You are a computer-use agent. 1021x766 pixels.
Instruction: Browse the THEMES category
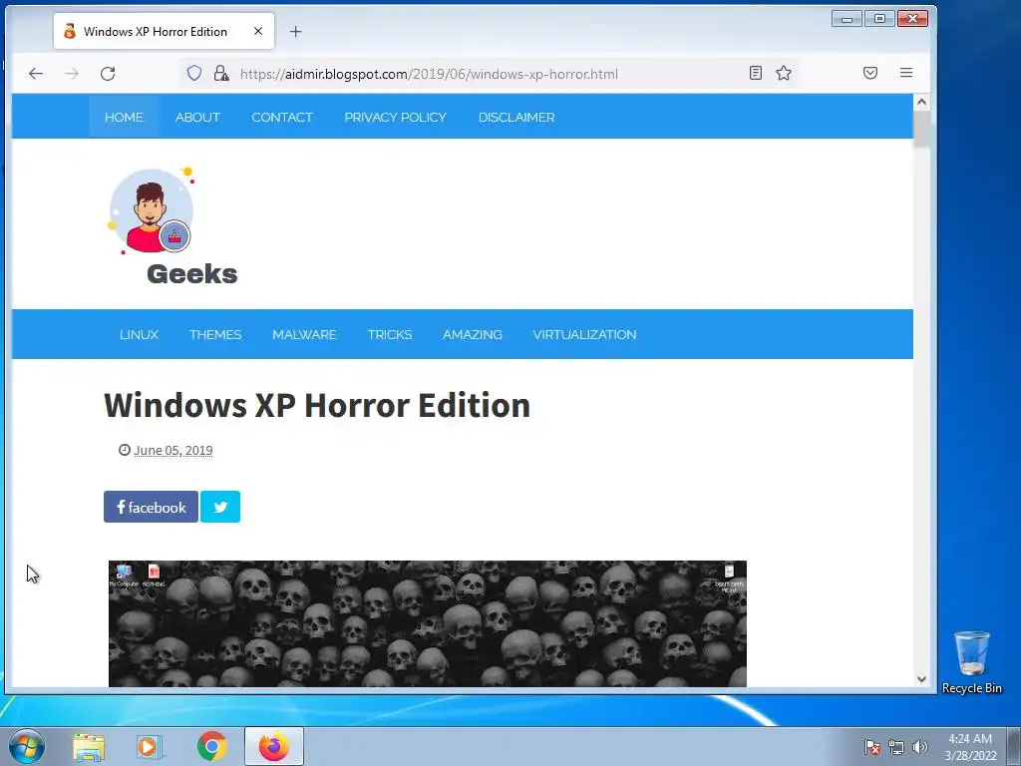[215, 335]
